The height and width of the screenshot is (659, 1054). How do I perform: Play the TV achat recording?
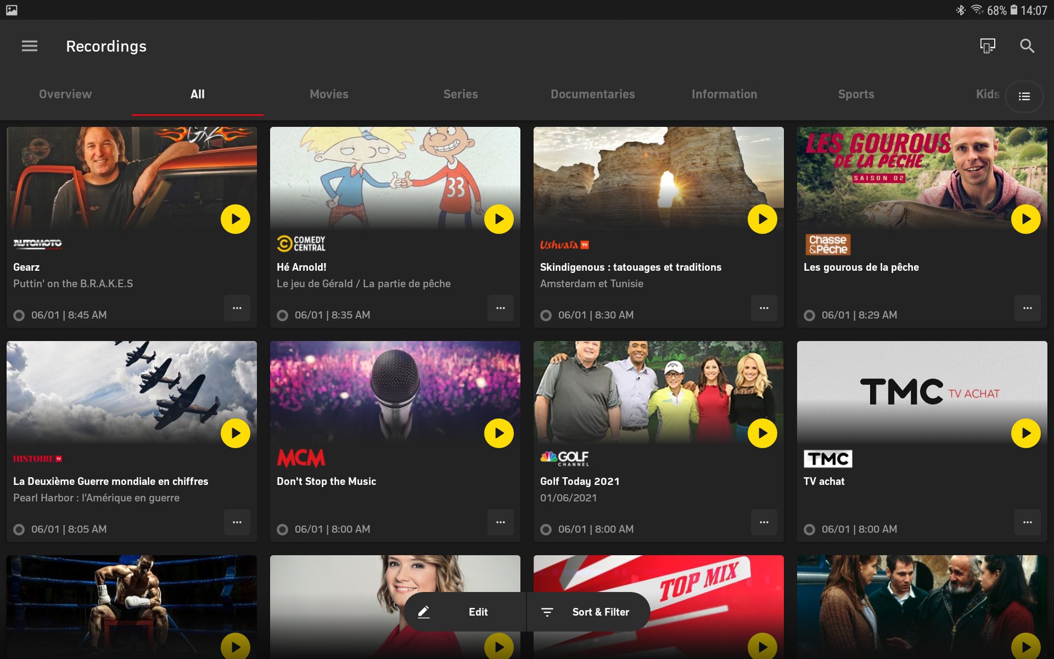[x=1026, y=433]
